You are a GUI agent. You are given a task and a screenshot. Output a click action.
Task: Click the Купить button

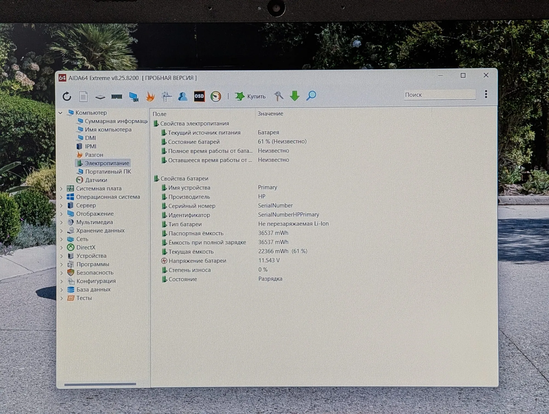pos(250,96)
